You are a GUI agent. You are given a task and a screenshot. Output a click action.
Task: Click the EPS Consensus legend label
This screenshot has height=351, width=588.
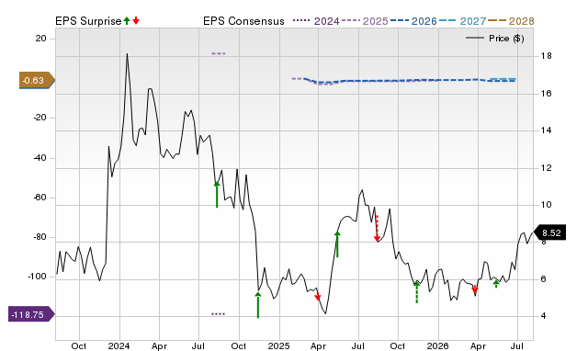pos(243,21)
